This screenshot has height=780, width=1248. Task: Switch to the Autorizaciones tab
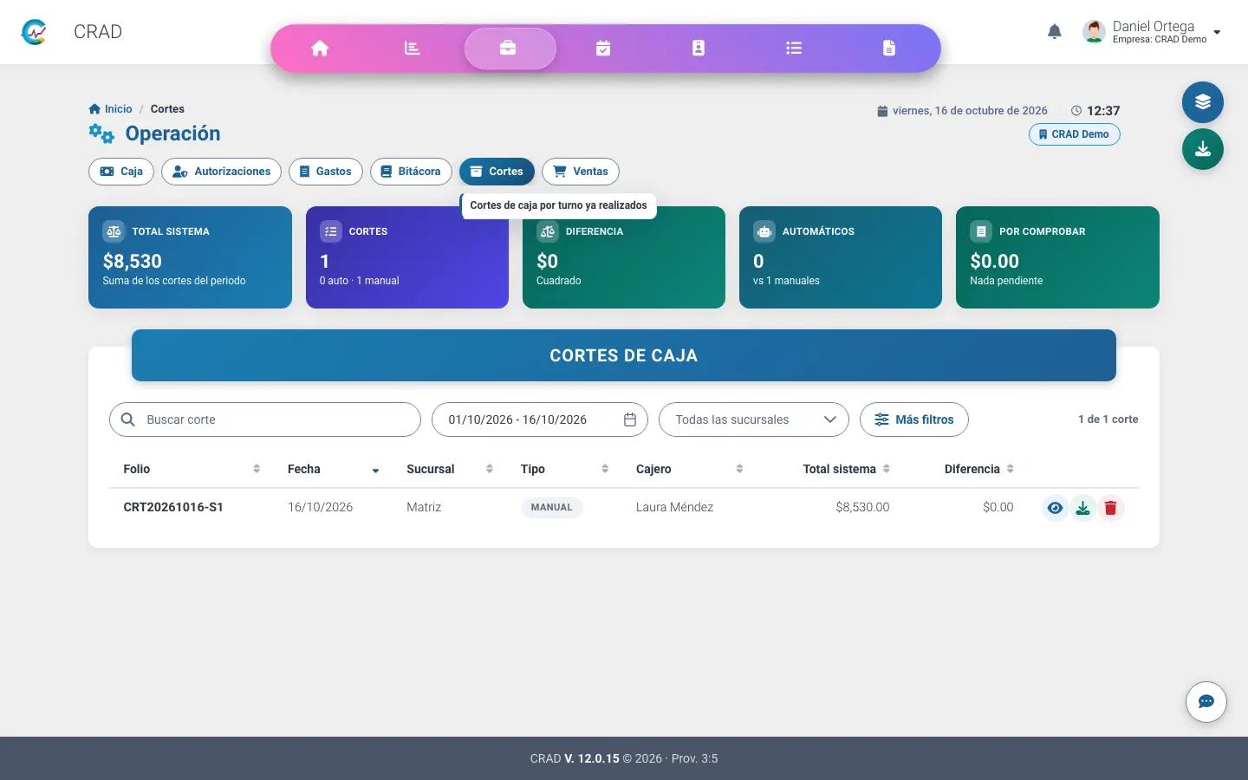pyautogui.click(x=221, y=172)
